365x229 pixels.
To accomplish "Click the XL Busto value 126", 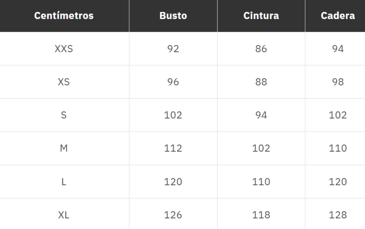I will tap(173, 215).
